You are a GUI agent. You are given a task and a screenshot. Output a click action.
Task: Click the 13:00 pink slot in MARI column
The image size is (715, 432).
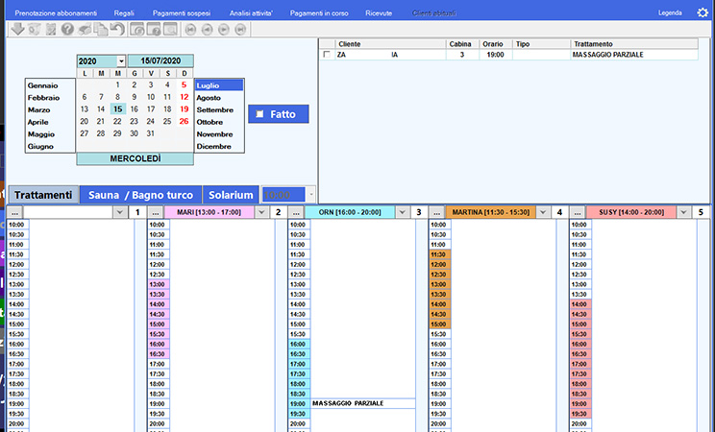point(157,284)
